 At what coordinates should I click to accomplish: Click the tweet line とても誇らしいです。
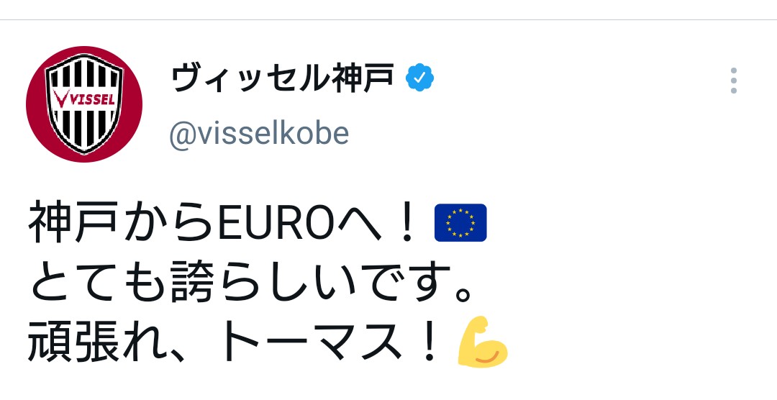click(252, 285)
